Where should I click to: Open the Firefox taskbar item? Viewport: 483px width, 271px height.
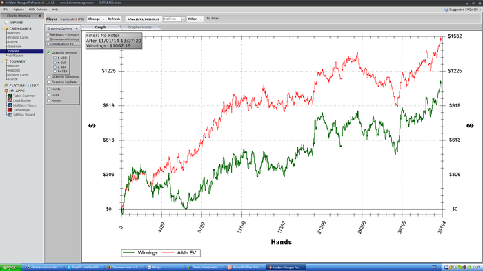pos(124,268)
